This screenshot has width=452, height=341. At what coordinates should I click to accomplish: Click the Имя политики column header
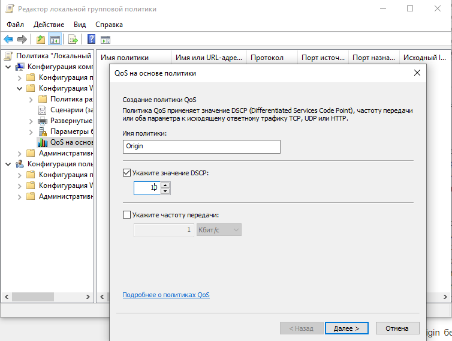coord(134,58)
